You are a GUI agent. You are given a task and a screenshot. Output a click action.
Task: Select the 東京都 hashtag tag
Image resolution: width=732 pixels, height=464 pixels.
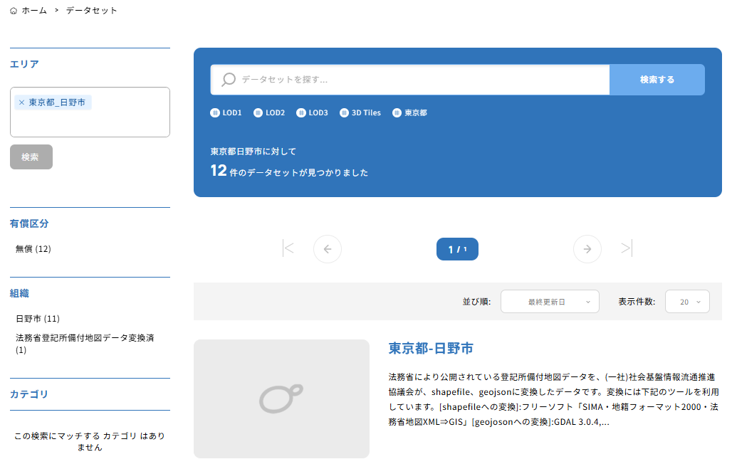point(410,112)
